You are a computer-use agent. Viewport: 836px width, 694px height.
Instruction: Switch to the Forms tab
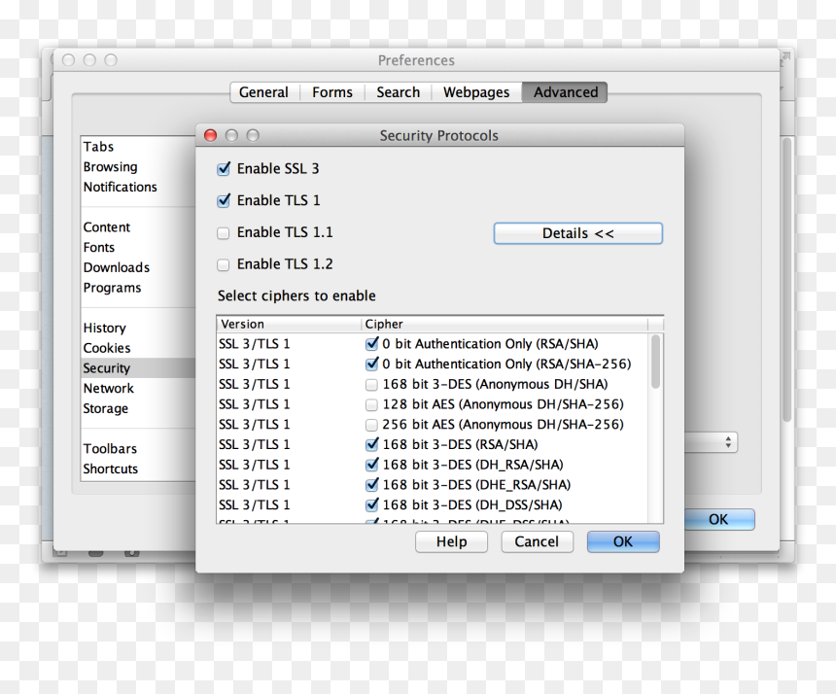332,92
